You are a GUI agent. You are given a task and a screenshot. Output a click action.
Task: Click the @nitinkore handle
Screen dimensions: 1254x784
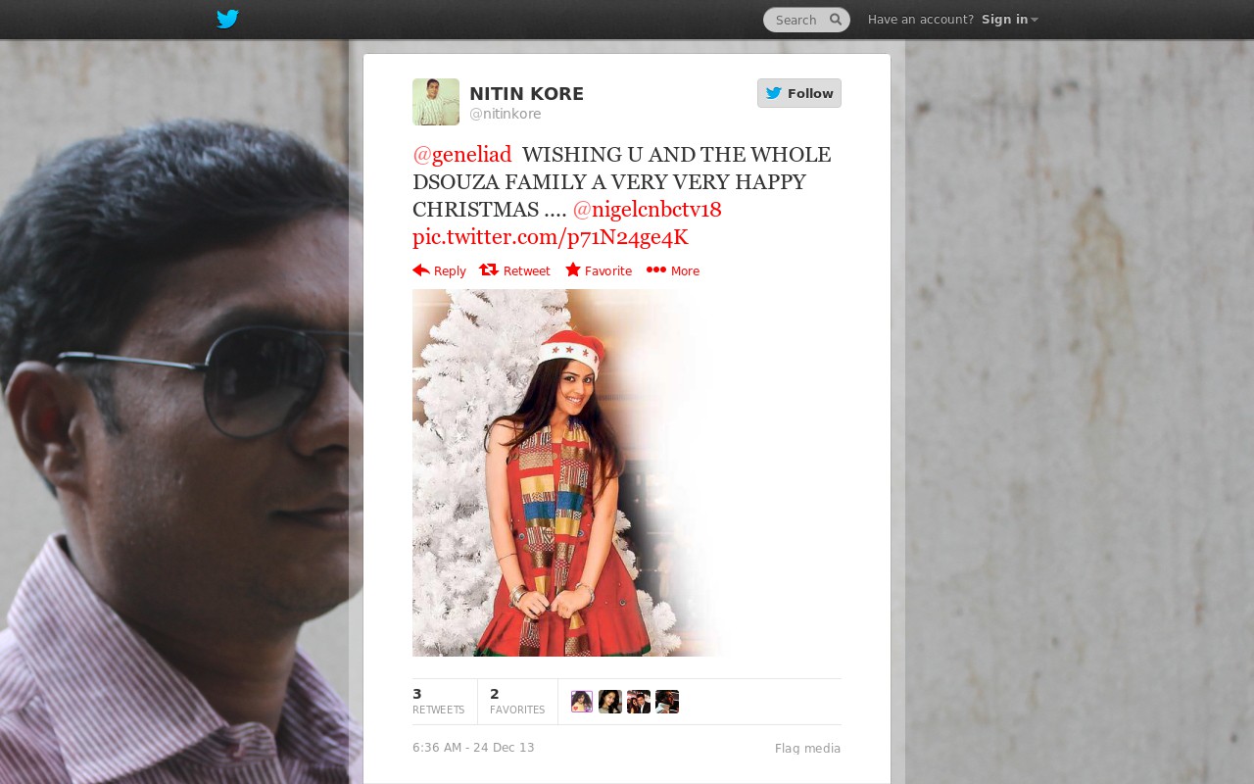tap(505, 115)
